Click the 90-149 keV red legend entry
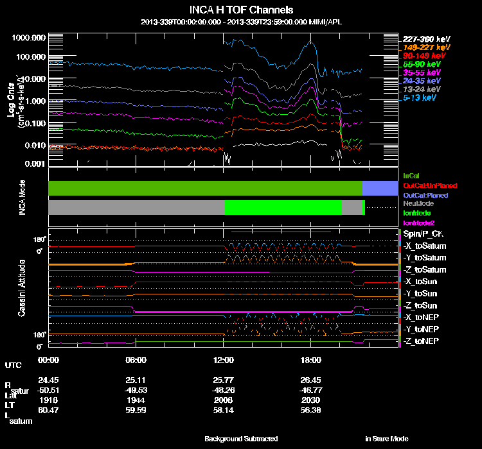 (423, 56)
